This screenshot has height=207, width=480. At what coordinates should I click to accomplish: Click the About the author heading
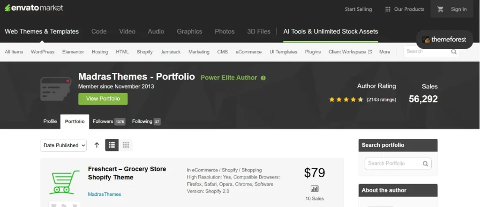pyautogui.click(x=384, y=190)
